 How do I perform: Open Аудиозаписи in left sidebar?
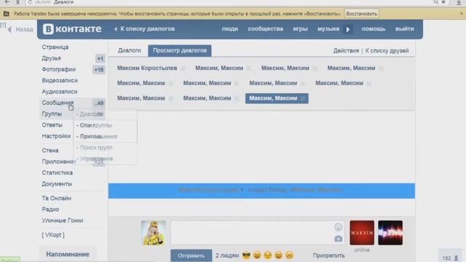tap(60, 92)
